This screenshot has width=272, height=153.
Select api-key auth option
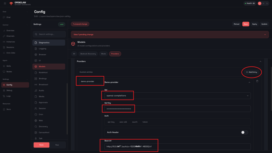point(111,122)
